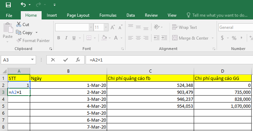Click the Comma Style icon
Image resolution: width=253 pixels, height=131 pixels.
241,38
